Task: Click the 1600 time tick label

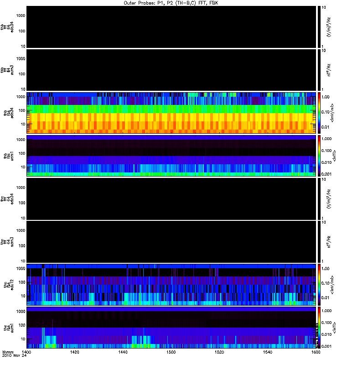Action: pos(316,352)
